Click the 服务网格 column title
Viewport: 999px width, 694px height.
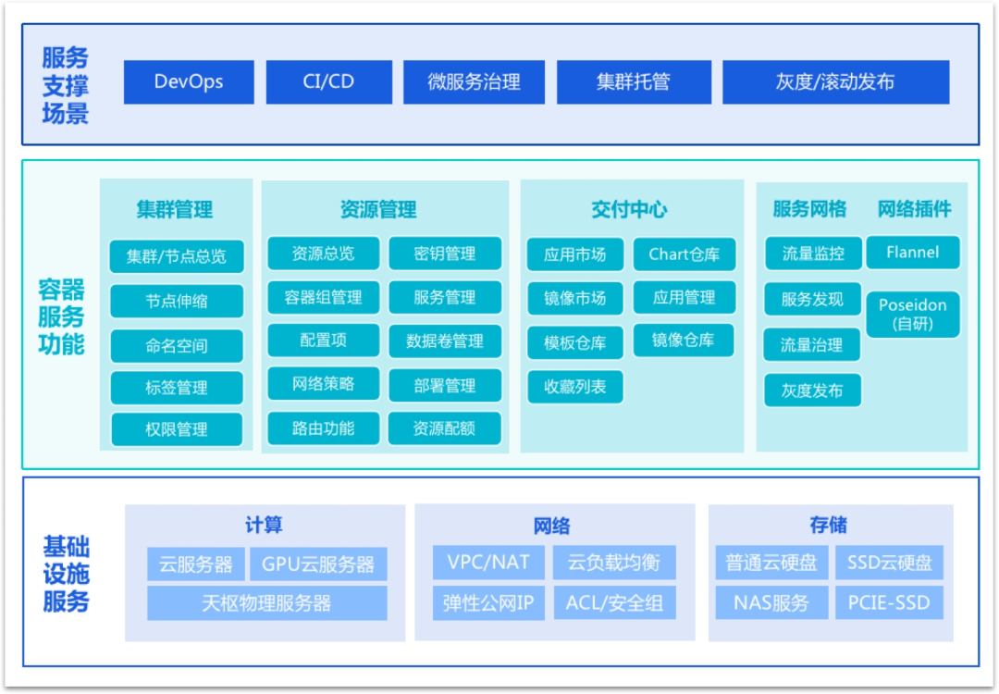coord(809,209)
